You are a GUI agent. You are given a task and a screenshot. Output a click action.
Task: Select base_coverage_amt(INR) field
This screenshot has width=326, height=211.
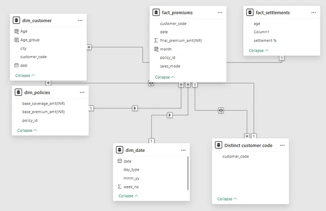(44, 103)
